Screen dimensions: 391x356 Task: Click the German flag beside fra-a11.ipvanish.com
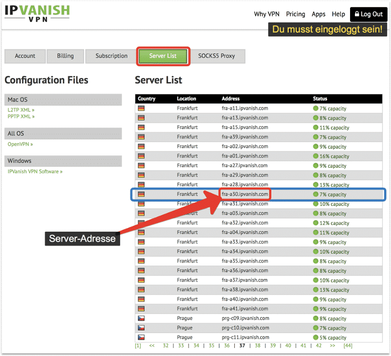point(142,108)
